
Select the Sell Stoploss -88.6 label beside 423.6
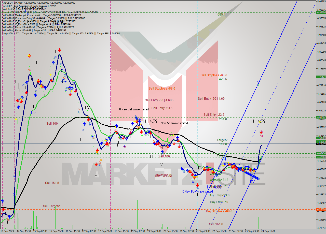(214, 75)
